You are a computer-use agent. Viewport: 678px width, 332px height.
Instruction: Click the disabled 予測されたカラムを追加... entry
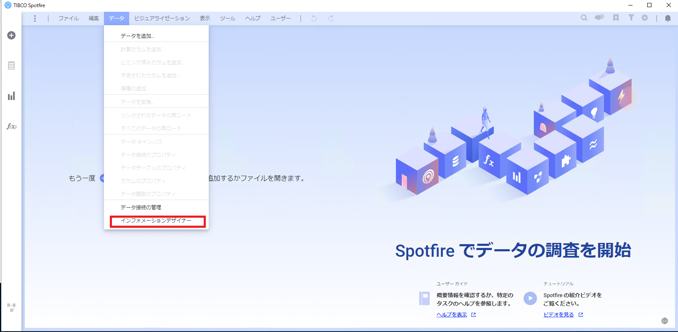tap(156, 75)
